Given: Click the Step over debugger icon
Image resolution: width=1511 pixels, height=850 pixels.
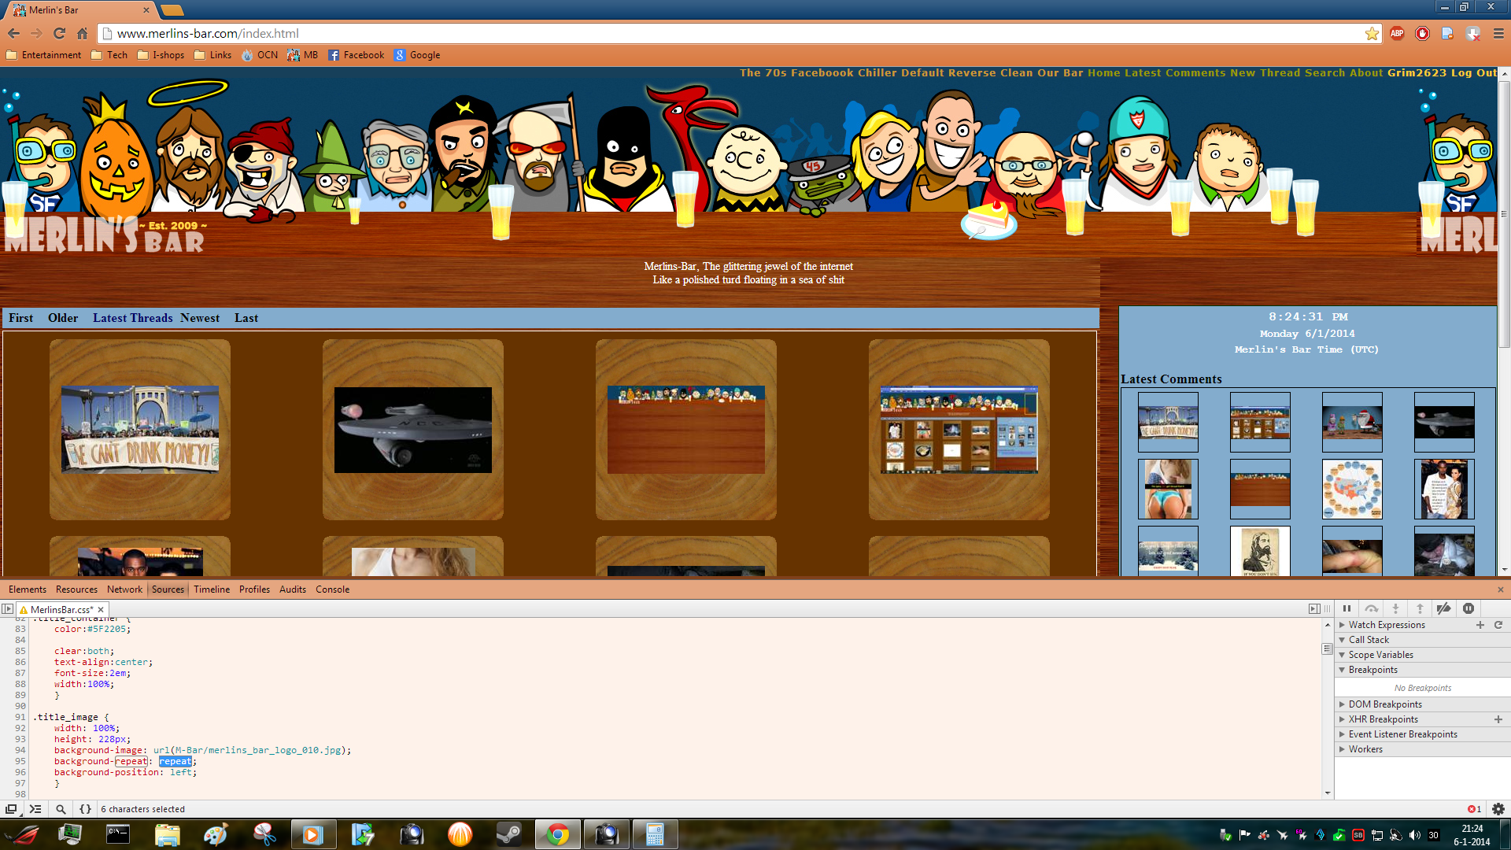Looking at the screenshot, I should pyautogui.click(x=1371, y=608).
